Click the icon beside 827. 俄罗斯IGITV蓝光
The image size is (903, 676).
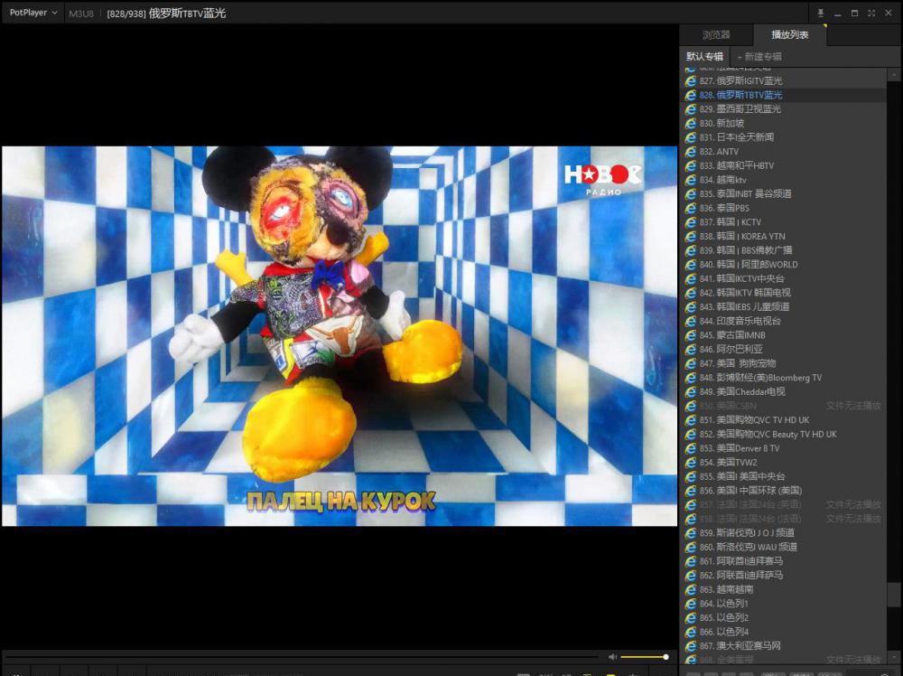tap(691, 80)
